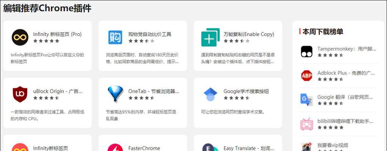This screenshot has height=151, width=387.
Task: Open the FasterChrome title link
Action: click(x=144, y=148)
